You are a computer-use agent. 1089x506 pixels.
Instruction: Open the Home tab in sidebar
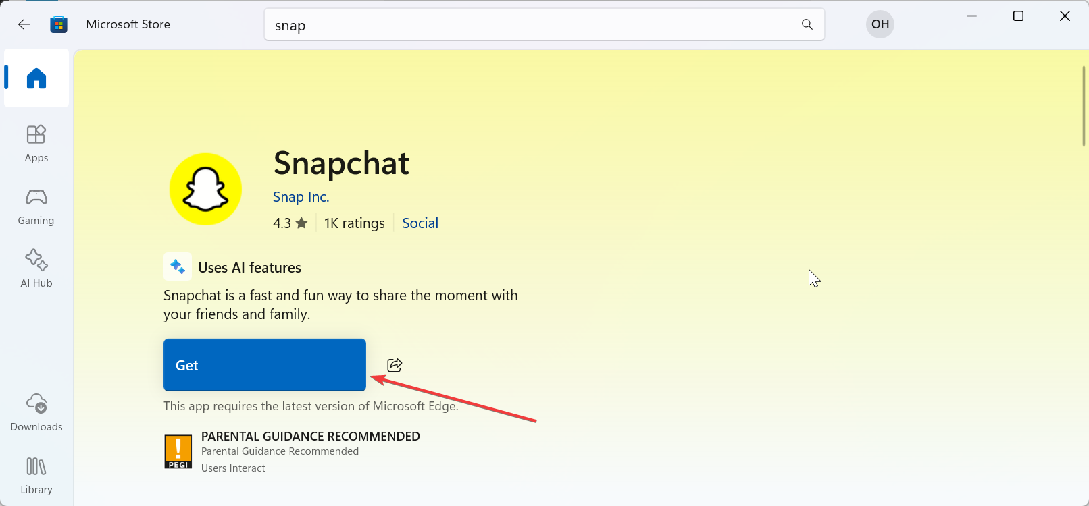tap(36, 78)
